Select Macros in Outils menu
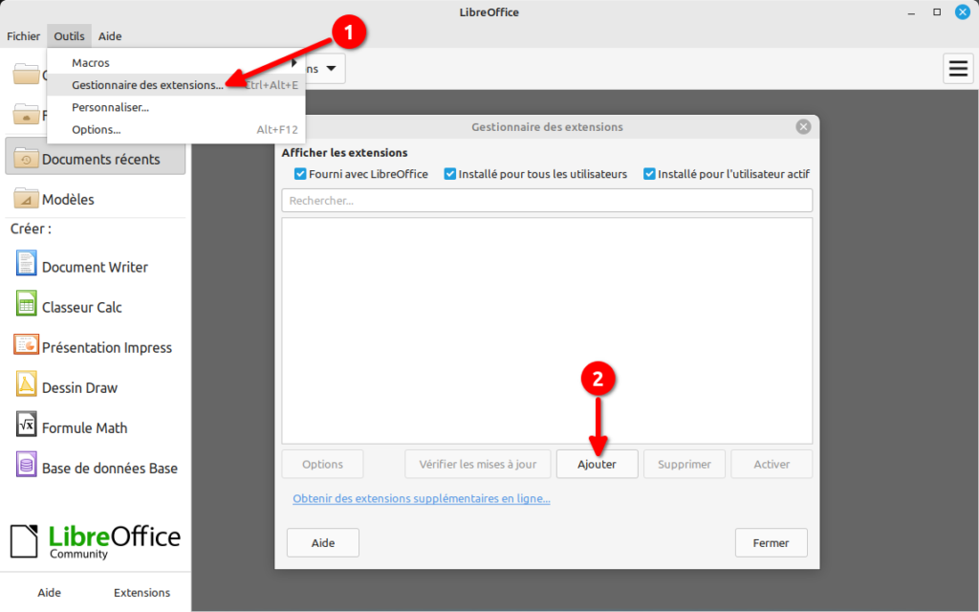The image size is (979, 612). [176, 62]
